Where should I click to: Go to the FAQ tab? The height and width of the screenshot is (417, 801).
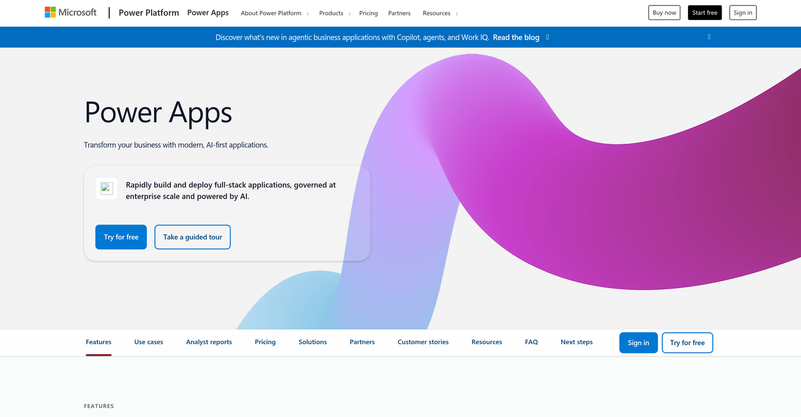[x=531, y=342]
